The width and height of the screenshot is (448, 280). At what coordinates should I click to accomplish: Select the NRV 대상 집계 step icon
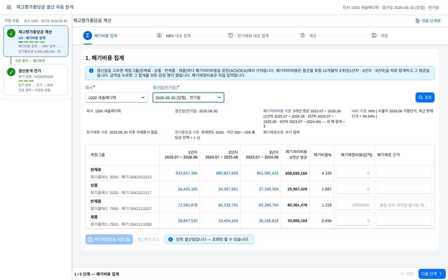point(159,35)
